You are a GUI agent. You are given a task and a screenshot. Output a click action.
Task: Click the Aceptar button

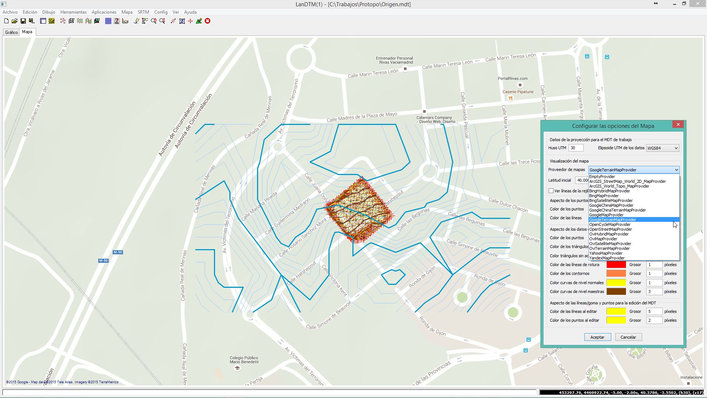click(x=597, y=337)
